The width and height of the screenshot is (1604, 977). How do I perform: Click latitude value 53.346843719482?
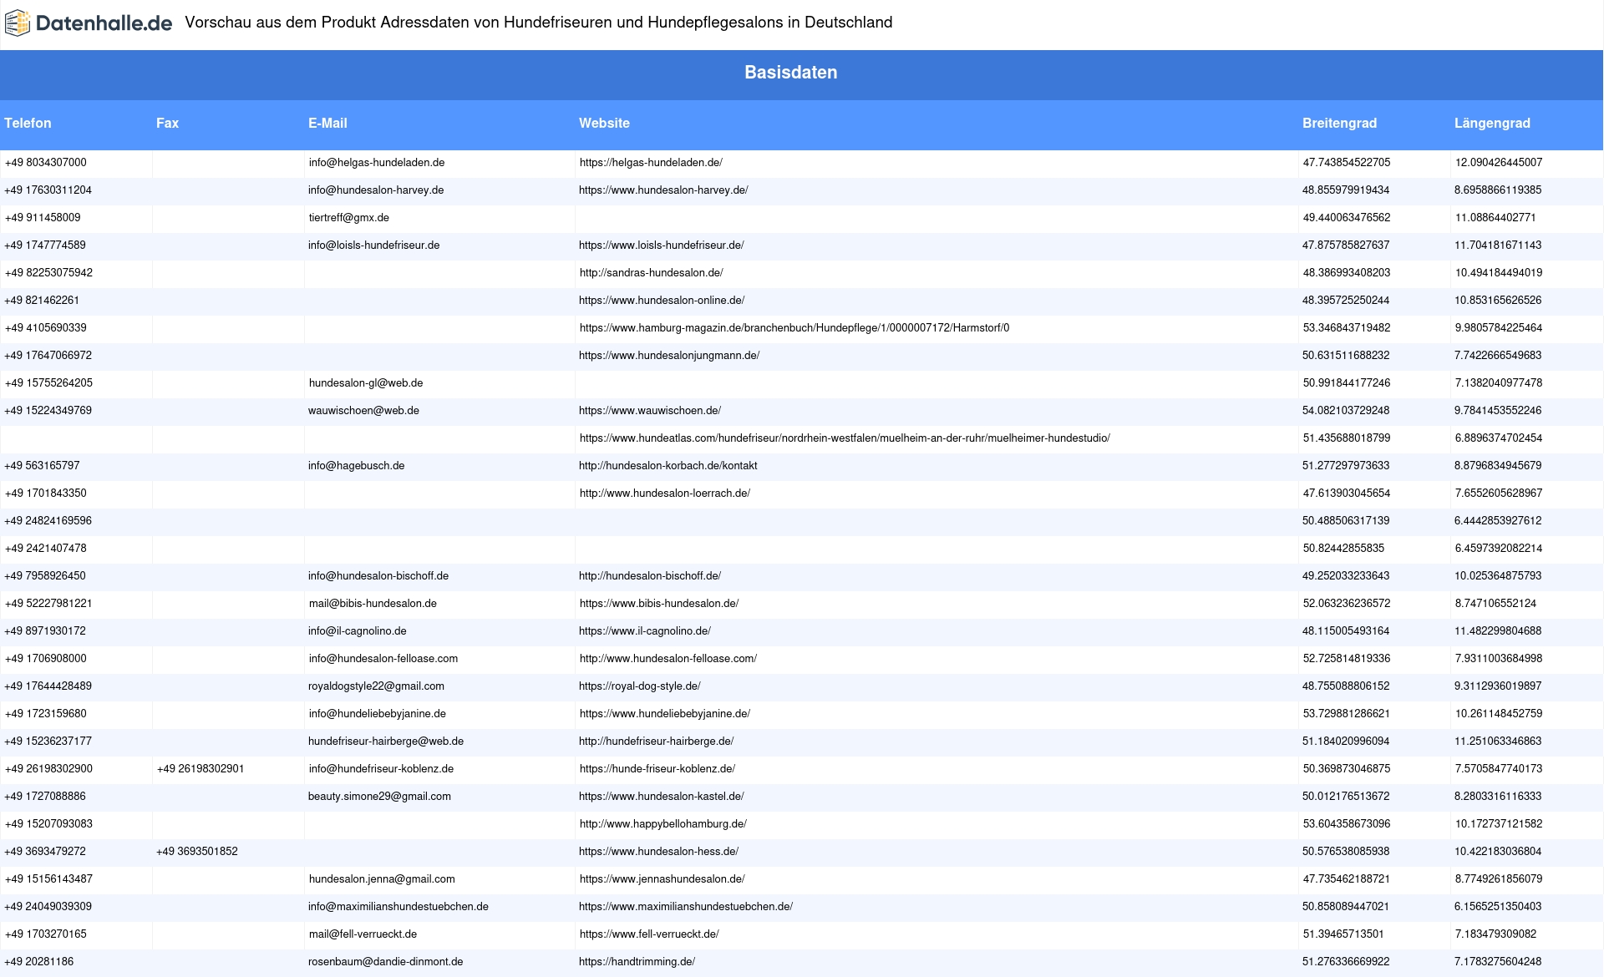(x=1347, y=328)
